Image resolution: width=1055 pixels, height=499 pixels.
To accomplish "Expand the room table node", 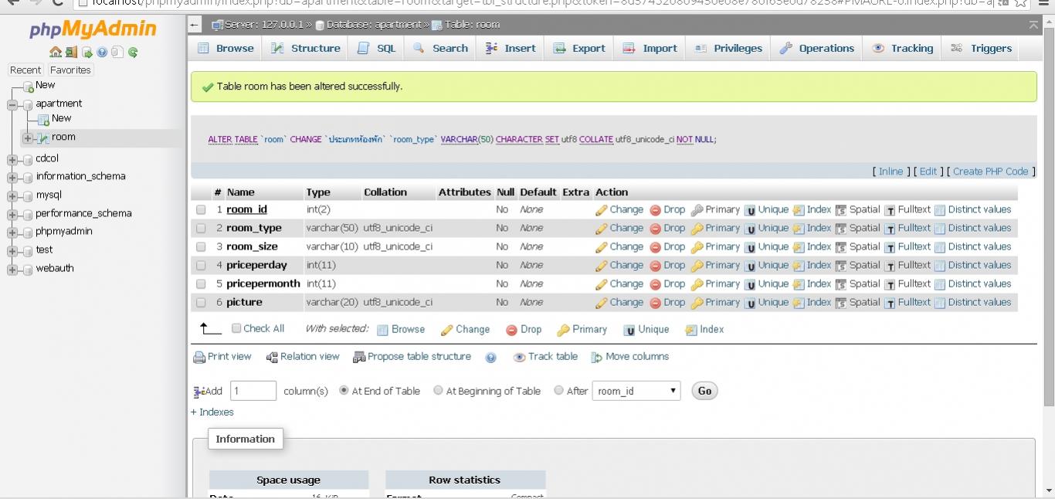I will click(27, 138).
